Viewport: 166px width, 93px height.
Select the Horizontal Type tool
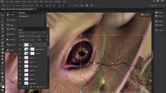2,66
